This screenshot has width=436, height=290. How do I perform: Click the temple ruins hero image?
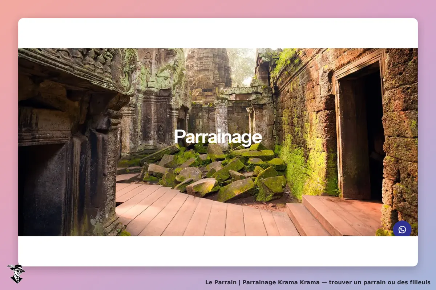click(x=218, y=142)
